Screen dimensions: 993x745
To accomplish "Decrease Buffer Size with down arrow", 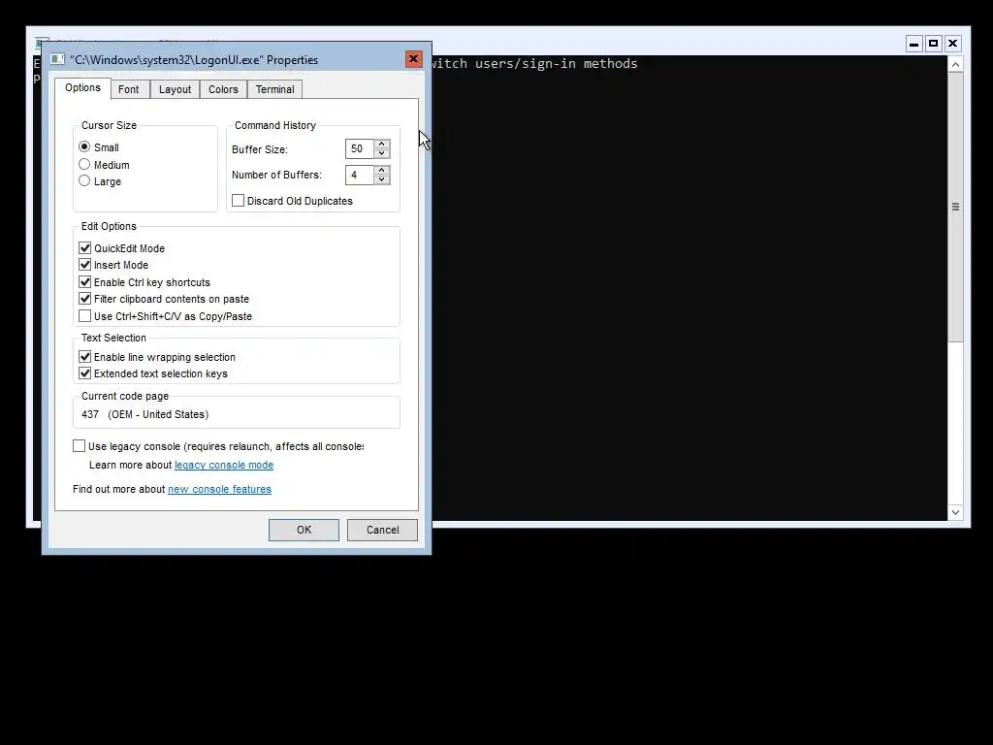I will 381,153.
